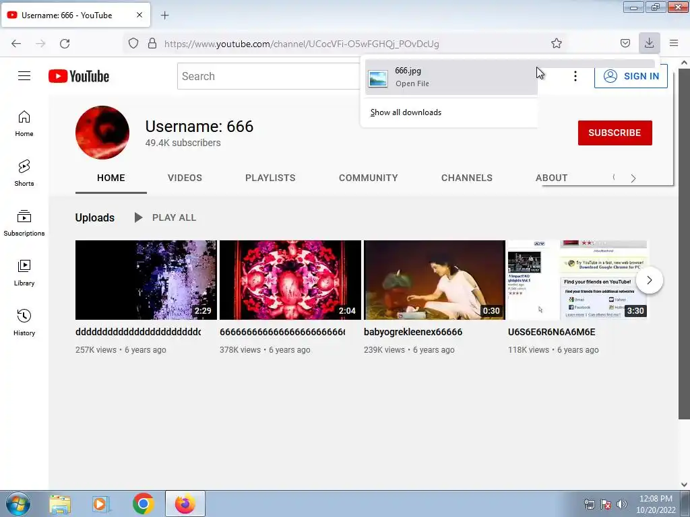Click the browser address bar URL
690x517 pixels.
pyautogui.click(x=301, y=44)
